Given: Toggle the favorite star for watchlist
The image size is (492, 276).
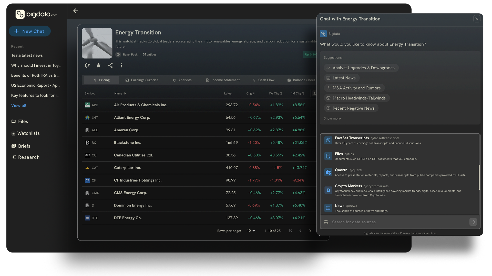Looking at the screenshot, I should click(98, 65).
